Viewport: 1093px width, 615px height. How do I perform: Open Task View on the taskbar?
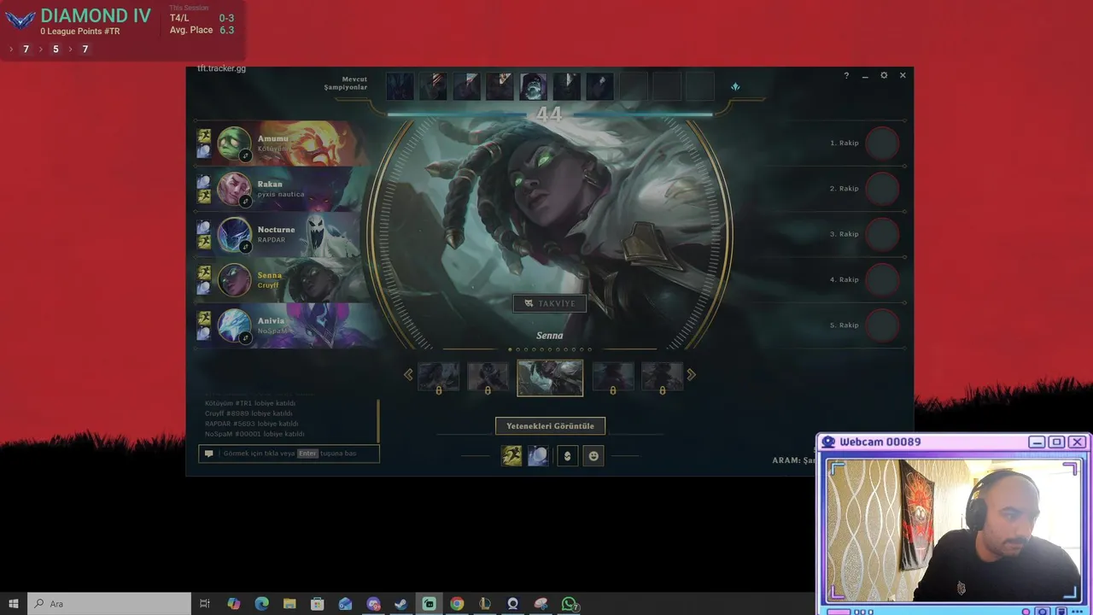[205, 604]
